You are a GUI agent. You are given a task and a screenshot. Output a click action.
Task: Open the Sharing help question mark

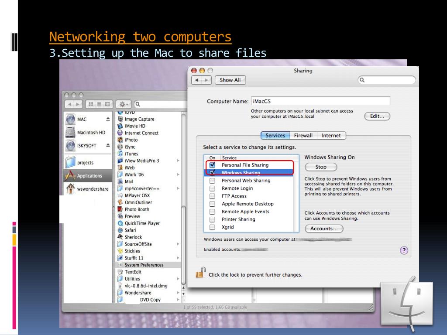(404, 250)
